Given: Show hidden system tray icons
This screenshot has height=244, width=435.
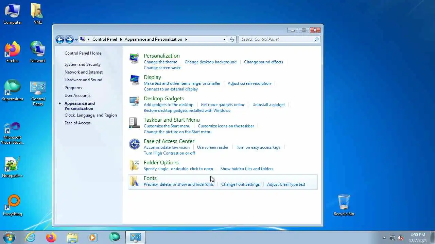Looking at the screenshot, I should (384, 238).
